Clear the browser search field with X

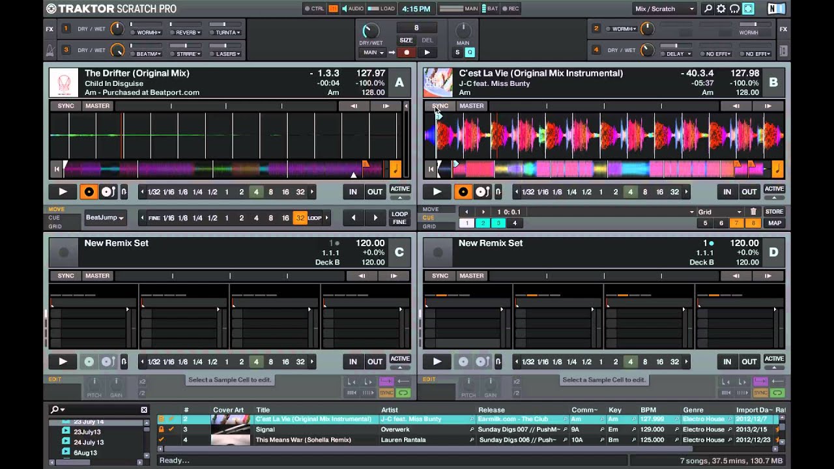pos(144,410)
